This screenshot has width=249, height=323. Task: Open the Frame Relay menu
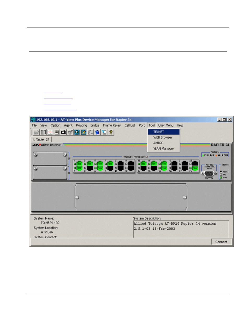tap(112, 125)
